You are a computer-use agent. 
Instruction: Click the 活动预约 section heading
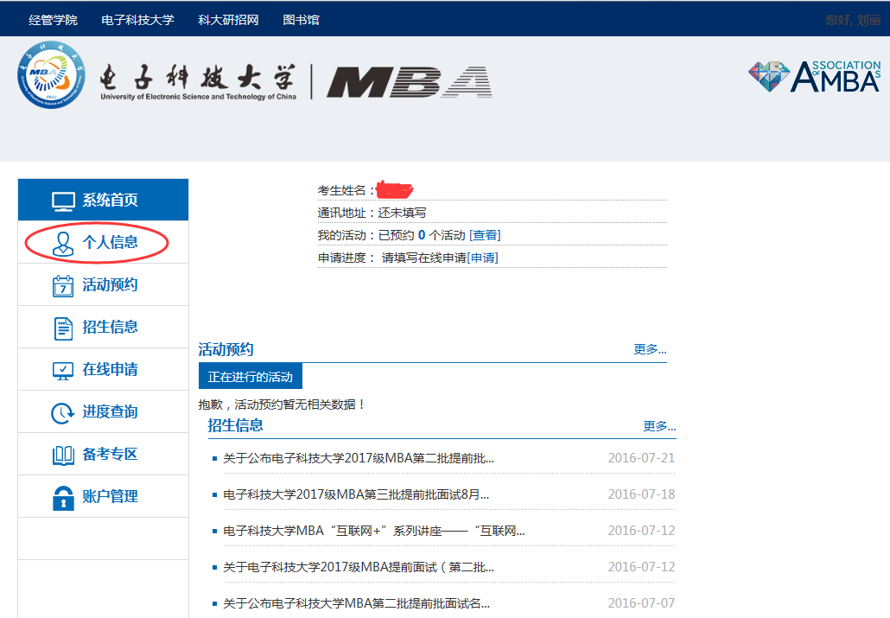click(x=226, y=349)
